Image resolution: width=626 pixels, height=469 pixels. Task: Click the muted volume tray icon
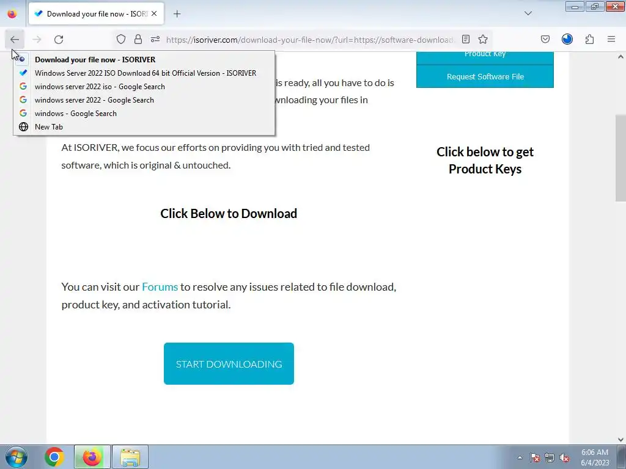[564, 457]
